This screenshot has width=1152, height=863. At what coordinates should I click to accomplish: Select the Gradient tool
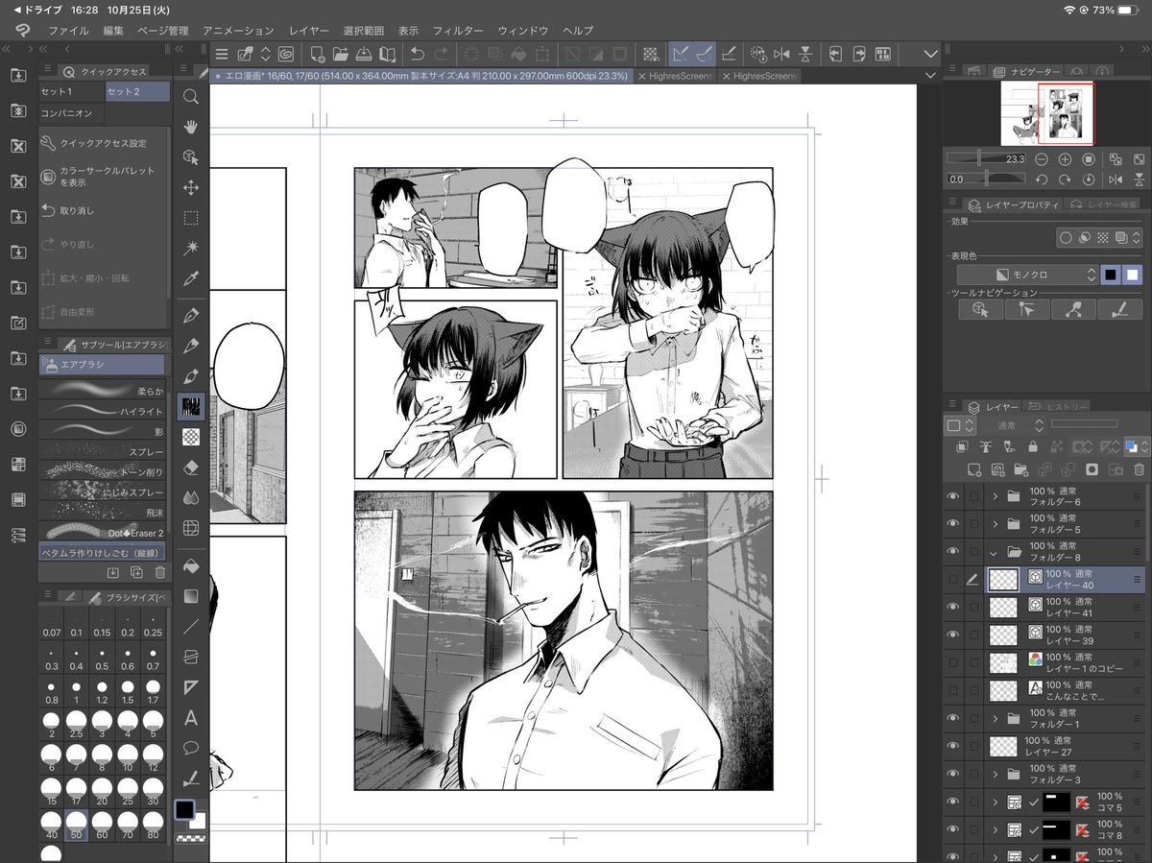(x=191, y=595)
